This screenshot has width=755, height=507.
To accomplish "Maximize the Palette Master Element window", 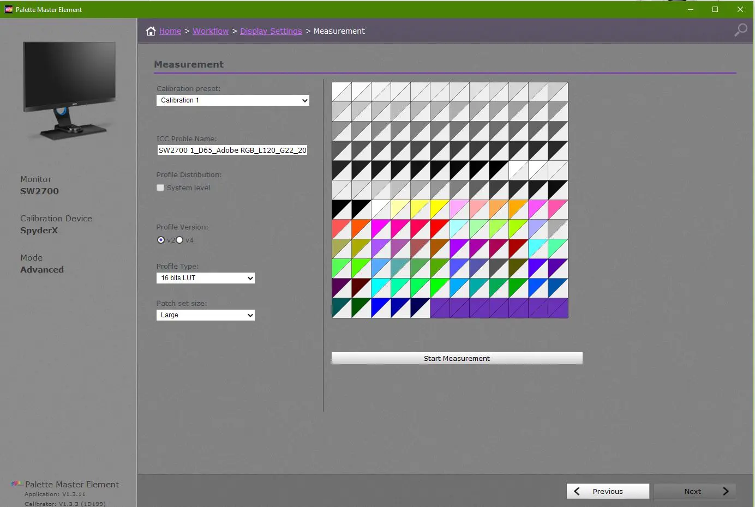I will (715, 9).
